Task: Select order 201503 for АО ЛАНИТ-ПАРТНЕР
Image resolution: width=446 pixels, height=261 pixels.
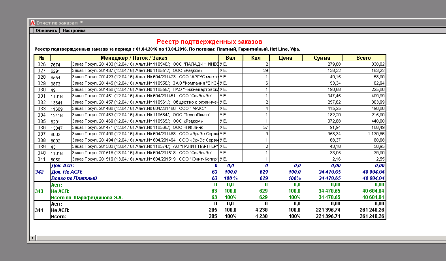Action: pyautogui.click(x=145, y=146)
